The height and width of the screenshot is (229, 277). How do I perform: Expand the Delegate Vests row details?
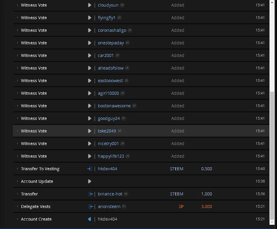click(17, 207)
